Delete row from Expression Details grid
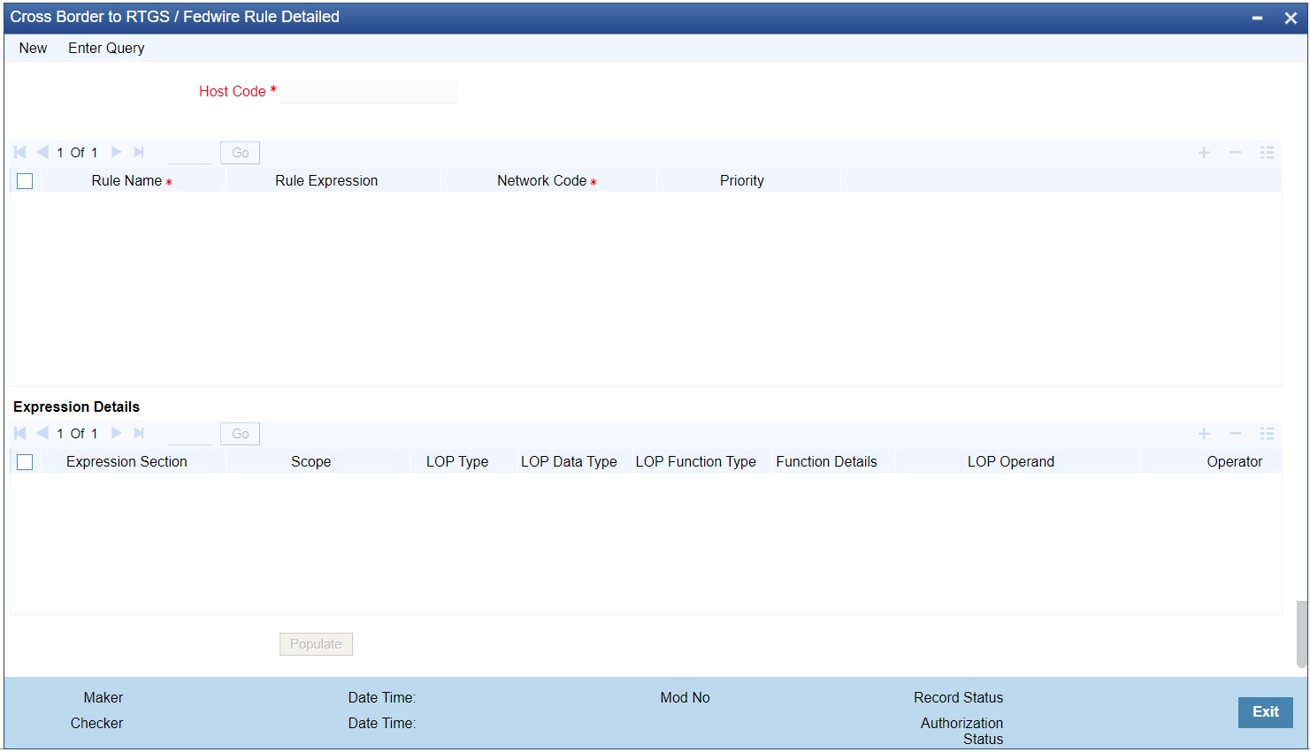1310x752 pixels. pos(1235,434)
